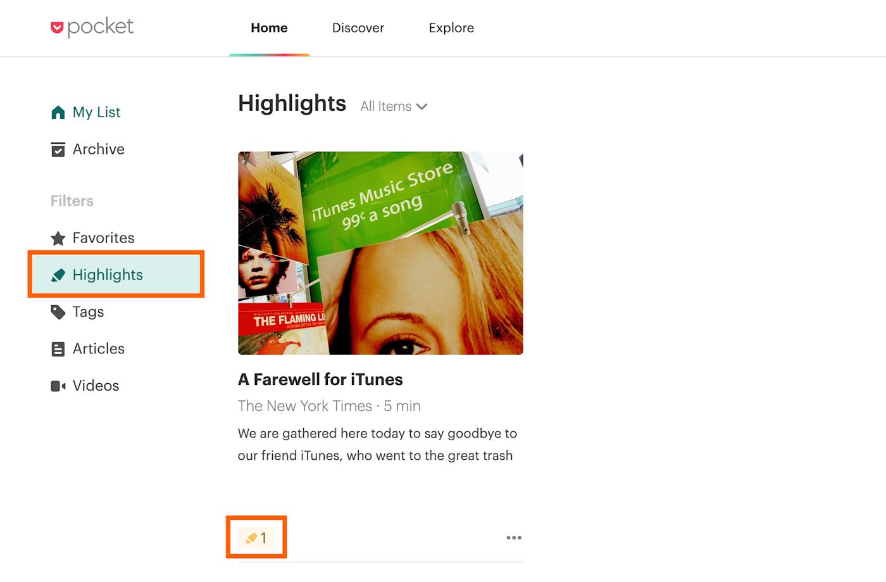Click the Favorites star icon
The width and height of the screenshot is (886, 582).
click(58, 238)
